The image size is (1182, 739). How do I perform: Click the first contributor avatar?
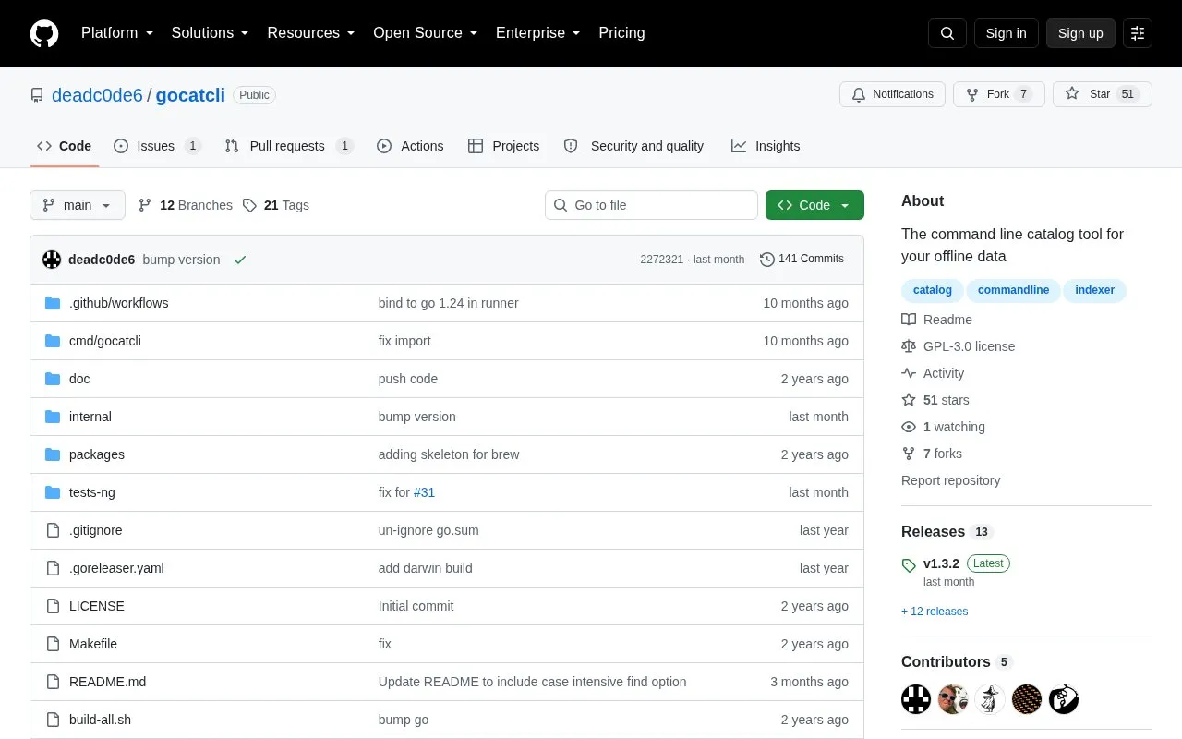pyautogui.click(x=916, y=699)
